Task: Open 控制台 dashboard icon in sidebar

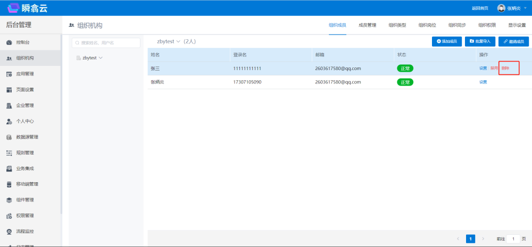Action: coord(9,42)
